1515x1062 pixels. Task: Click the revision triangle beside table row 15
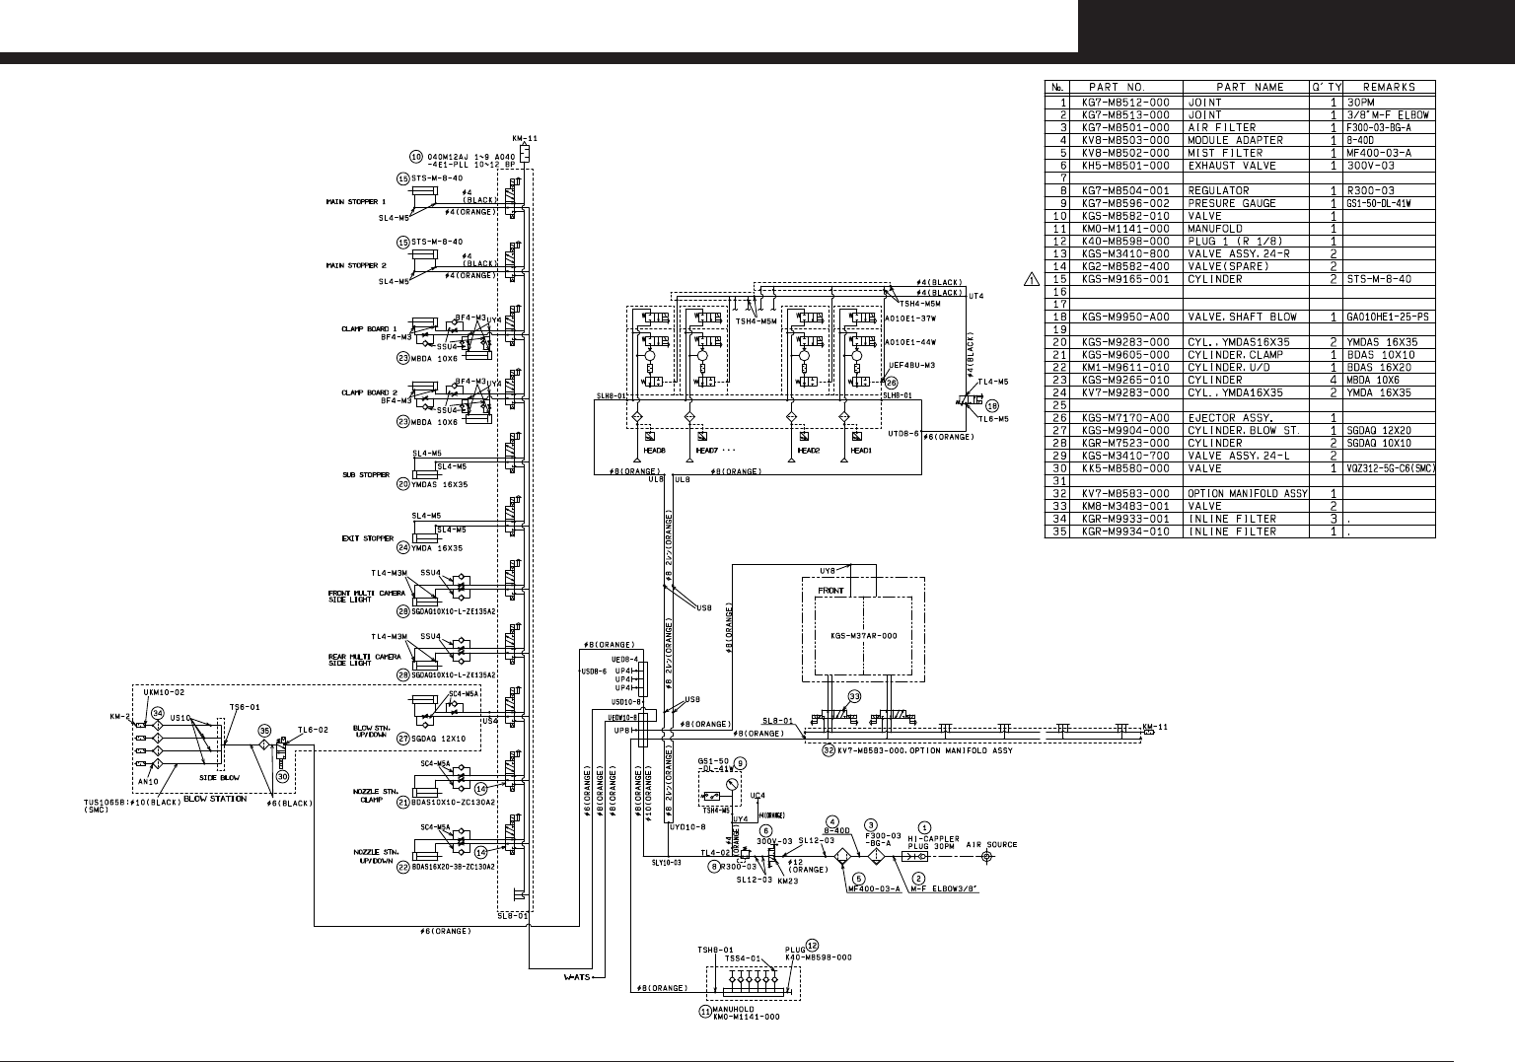1032,279
